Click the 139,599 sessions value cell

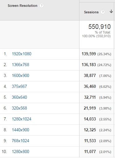(96, 54)
